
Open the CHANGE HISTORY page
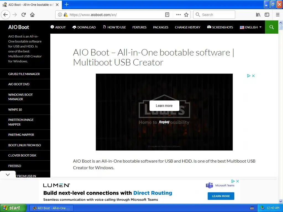coord(188,27)
